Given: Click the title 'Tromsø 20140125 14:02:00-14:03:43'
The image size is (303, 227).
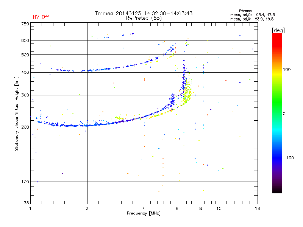Looking at the screenshot, I should pos(144,13).
